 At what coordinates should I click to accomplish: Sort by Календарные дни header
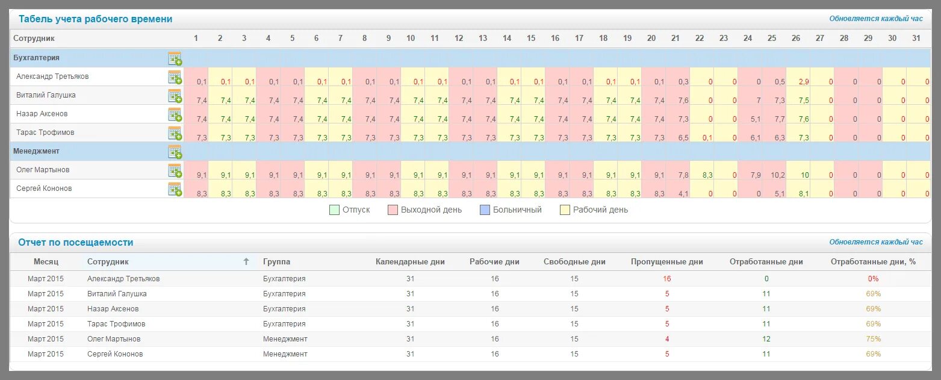coord(410,261)
